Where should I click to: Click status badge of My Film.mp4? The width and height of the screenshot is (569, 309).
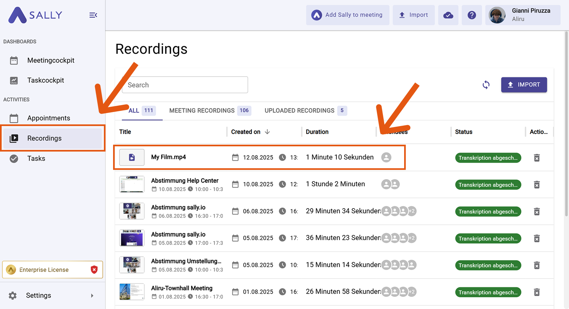[x=488, y=158]
